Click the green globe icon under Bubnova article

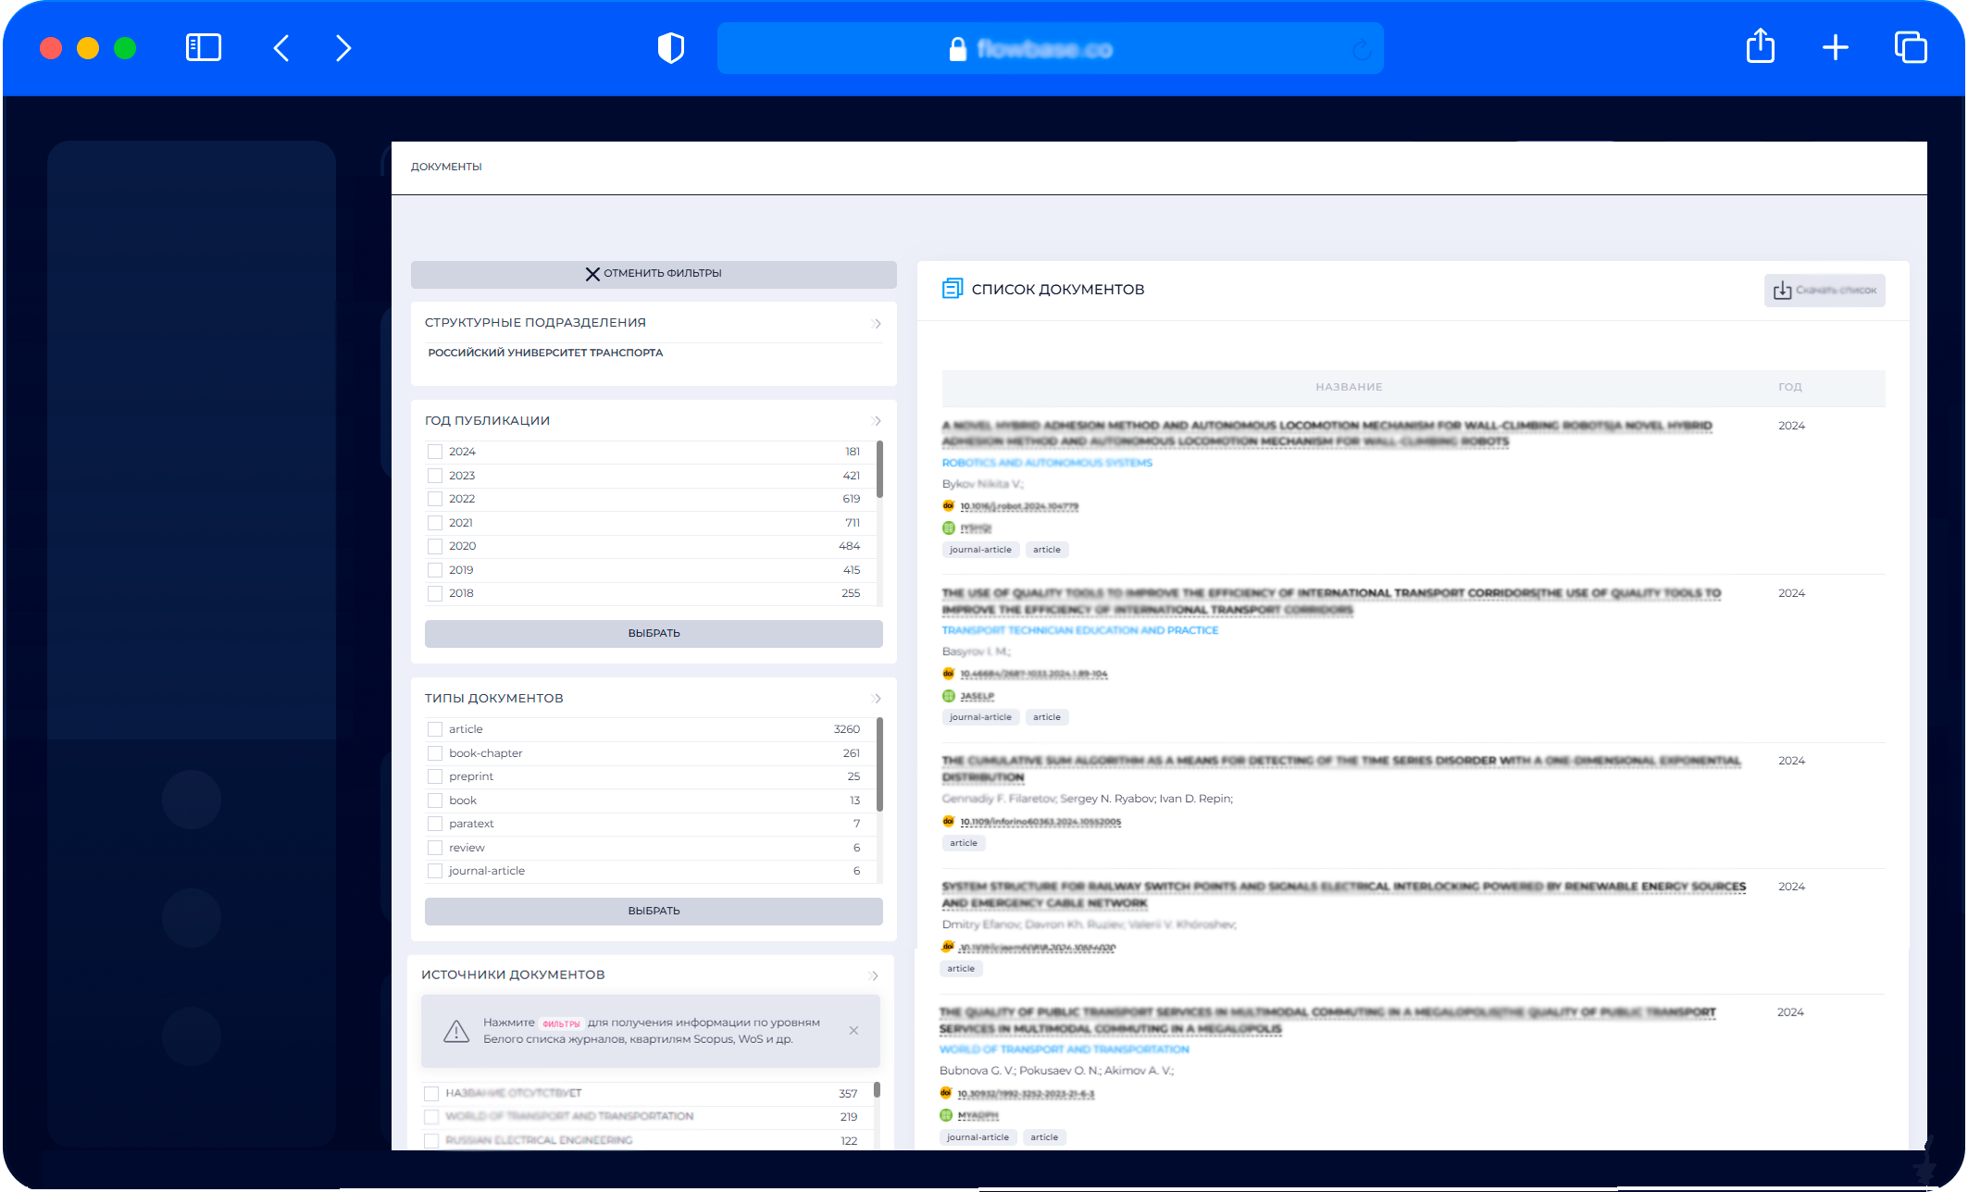point(945,1115)
